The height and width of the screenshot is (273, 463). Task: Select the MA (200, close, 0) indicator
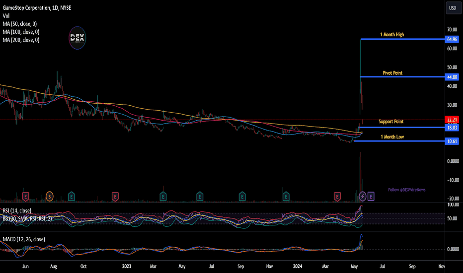coord(21,40)
